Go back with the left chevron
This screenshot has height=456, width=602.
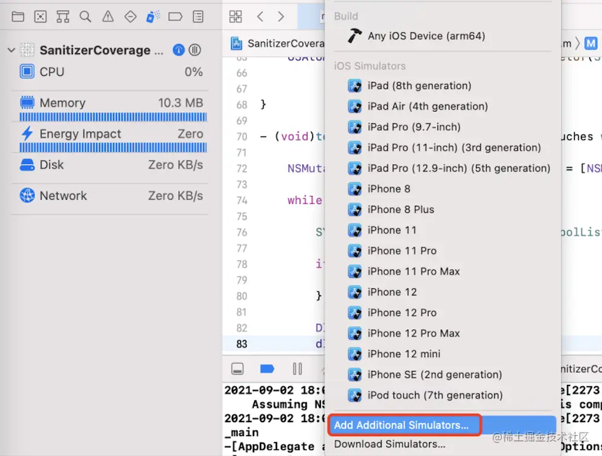[261, 16]
